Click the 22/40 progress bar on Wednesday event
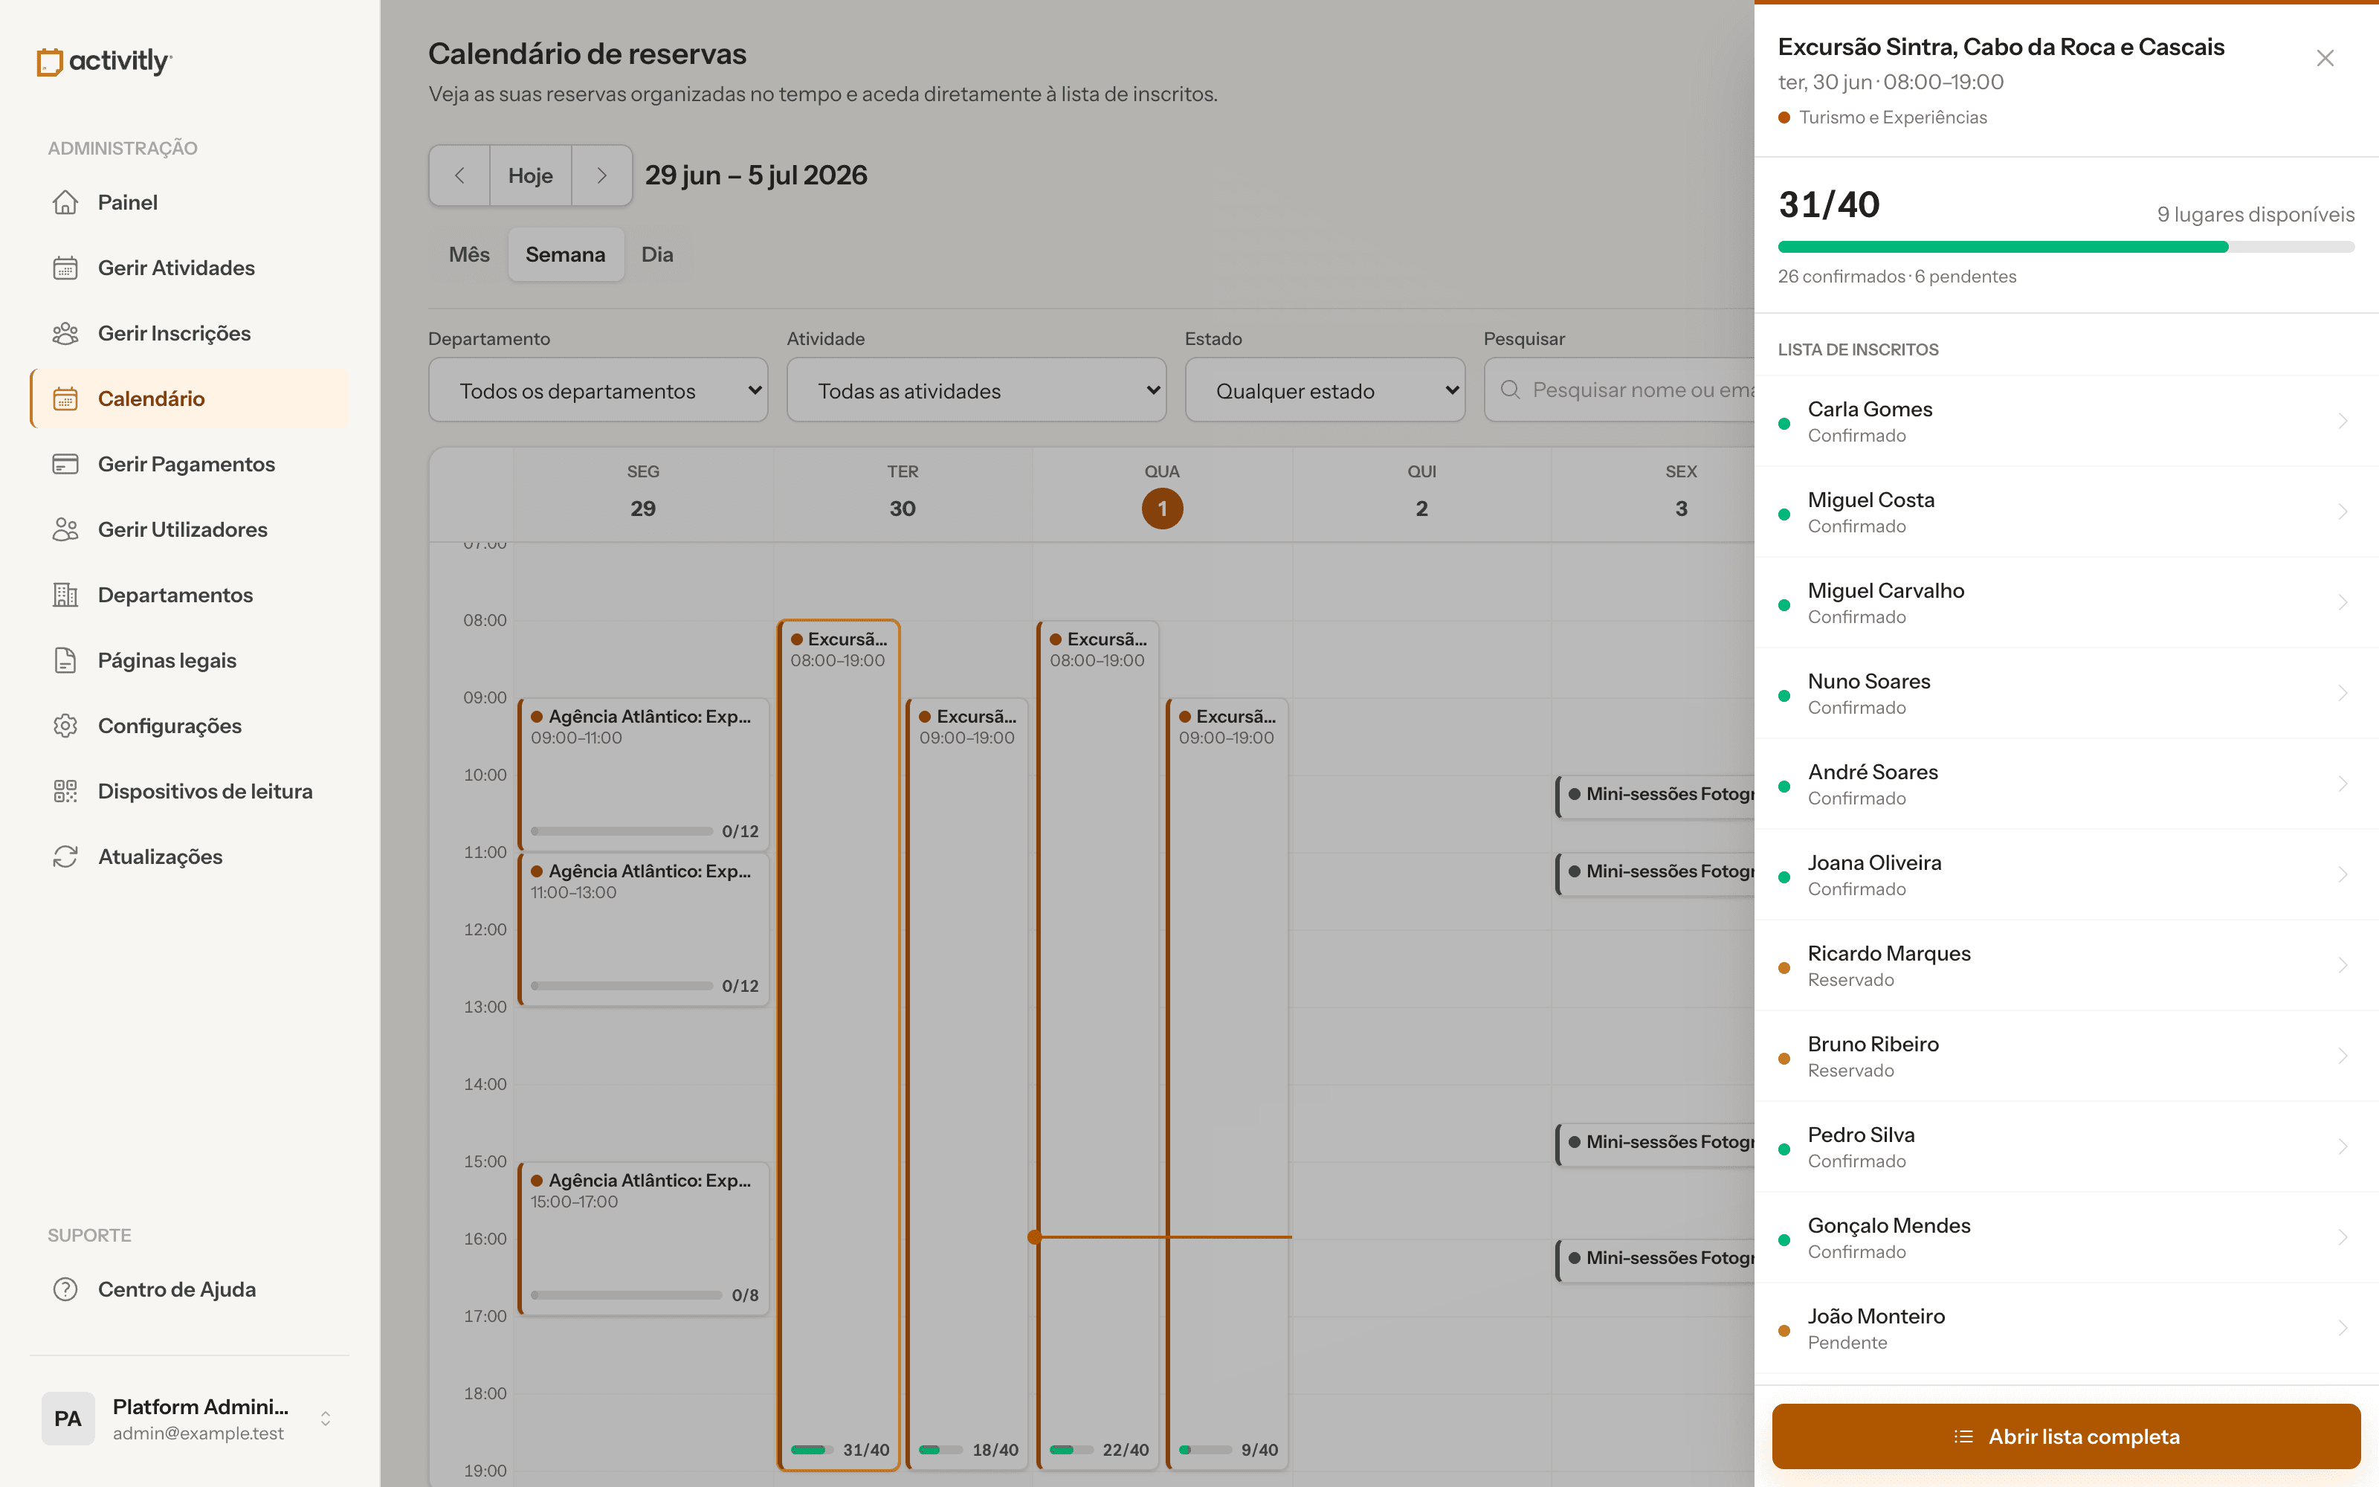2379x1487 pixels. (x=1071, y=1450)
